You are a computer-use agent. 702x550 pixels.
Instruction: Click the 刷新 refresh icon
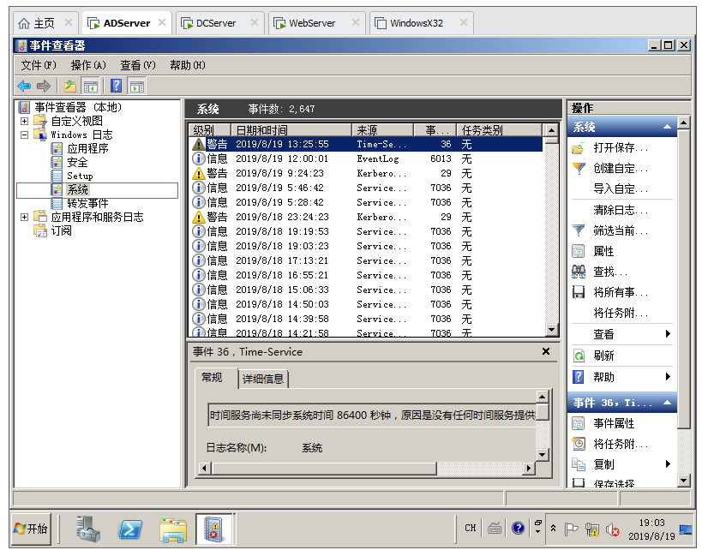click(579, 356)
